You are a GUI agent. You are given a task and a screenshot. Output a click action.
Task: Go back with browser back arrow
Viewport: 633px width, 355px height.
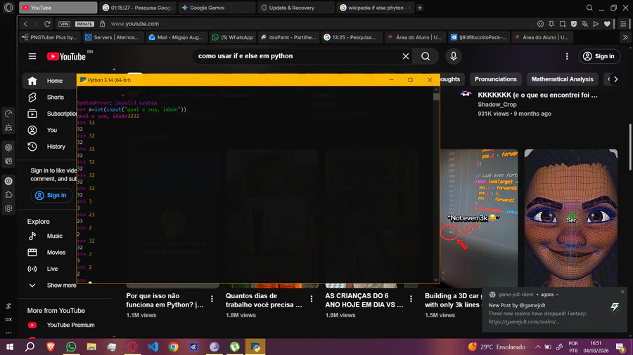coord(25,24)
